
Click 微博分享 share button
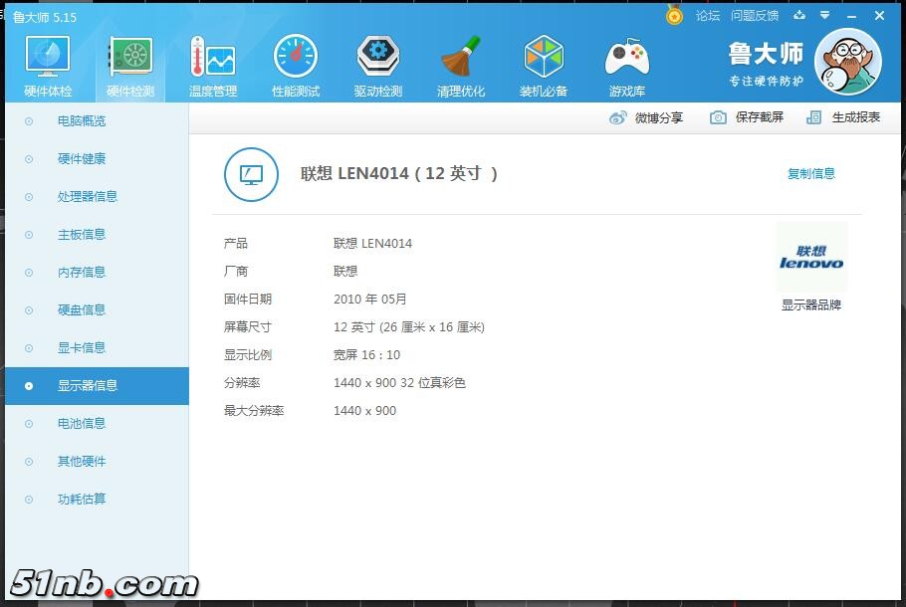[x=647, y=118]
